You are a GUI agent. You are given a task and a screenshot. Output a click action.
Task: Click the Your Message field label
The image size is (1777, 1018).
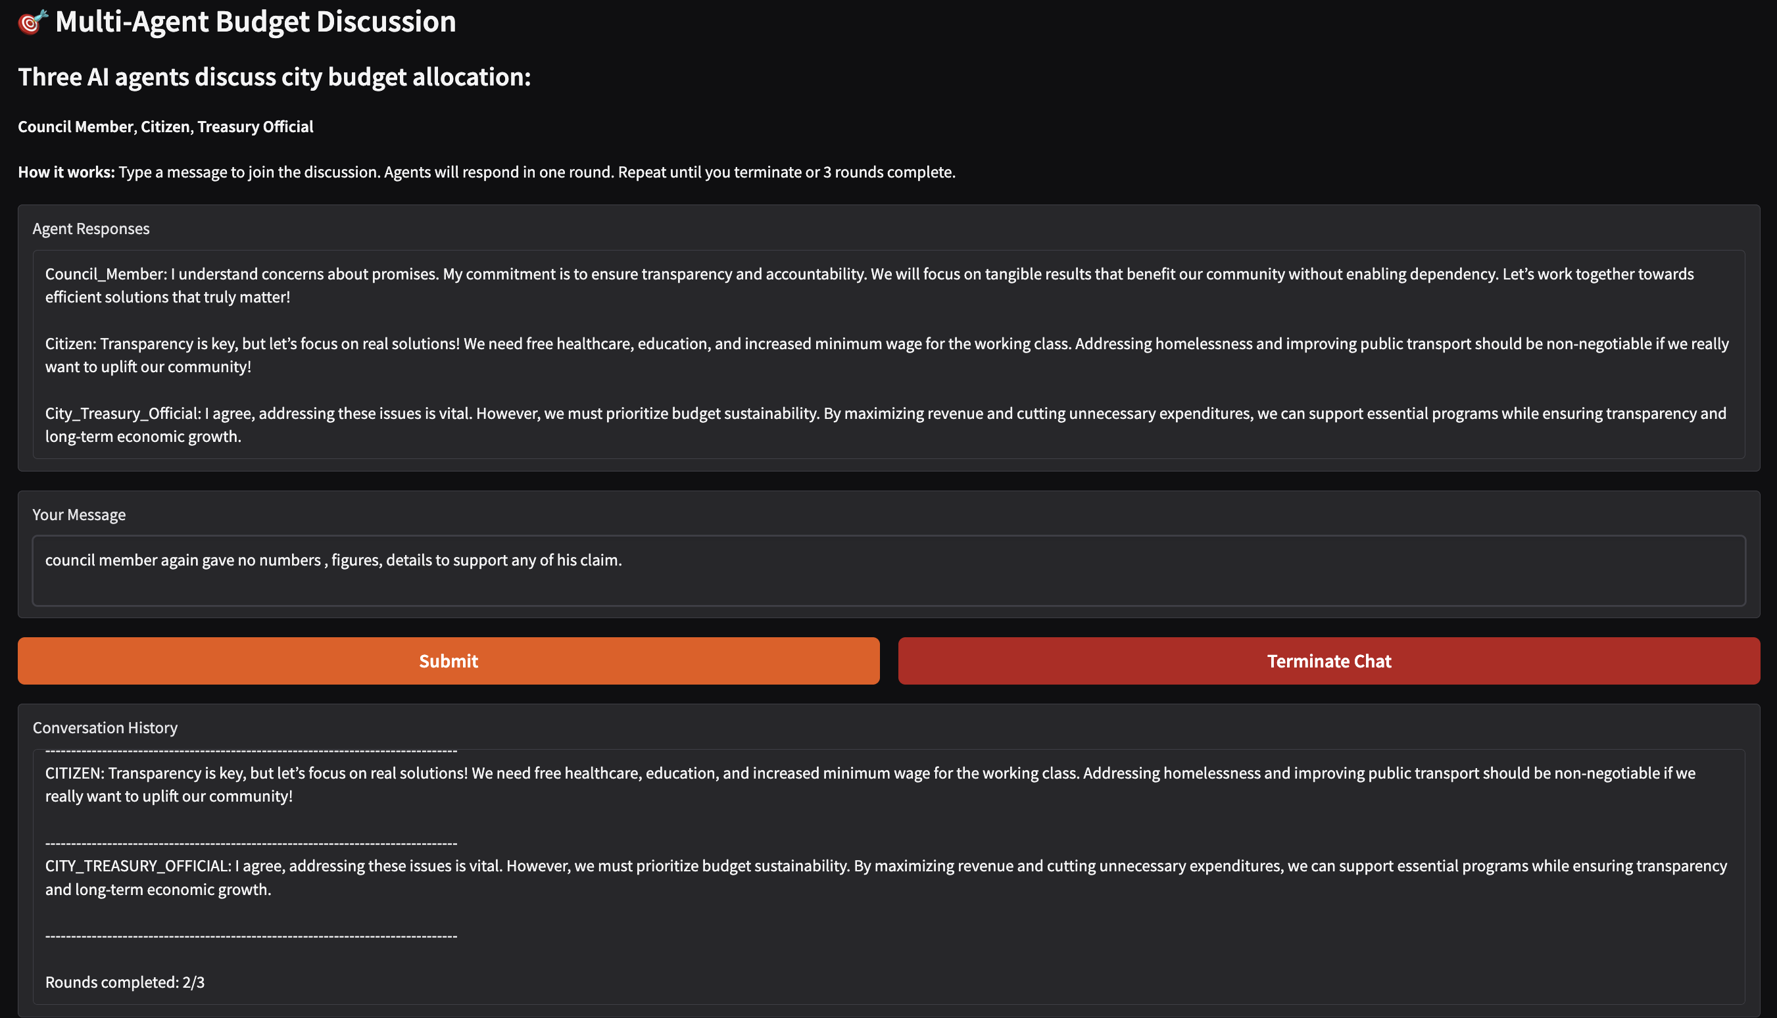click(x=79, y=515)
